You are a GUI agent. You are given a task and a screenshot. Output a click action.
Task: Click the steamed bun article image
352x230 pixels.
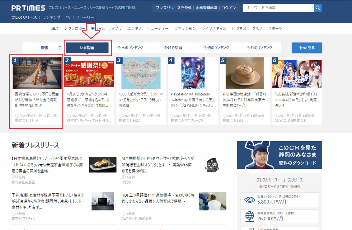[x=245, y=73]
